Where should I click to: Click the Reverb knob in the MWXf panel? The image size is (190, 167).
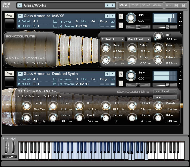pyautogui.click(x=106, y=48)
